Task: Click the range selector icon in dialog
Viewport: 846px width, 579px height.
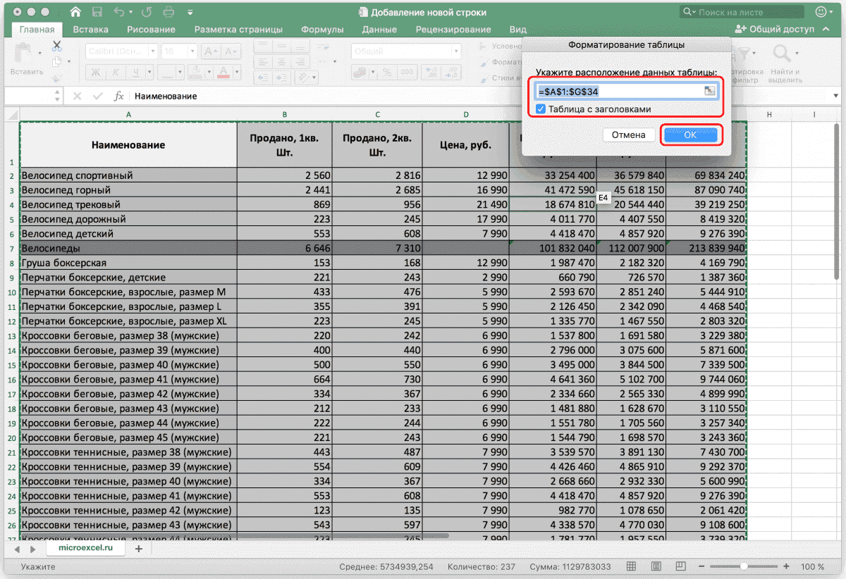Action: 709,91
